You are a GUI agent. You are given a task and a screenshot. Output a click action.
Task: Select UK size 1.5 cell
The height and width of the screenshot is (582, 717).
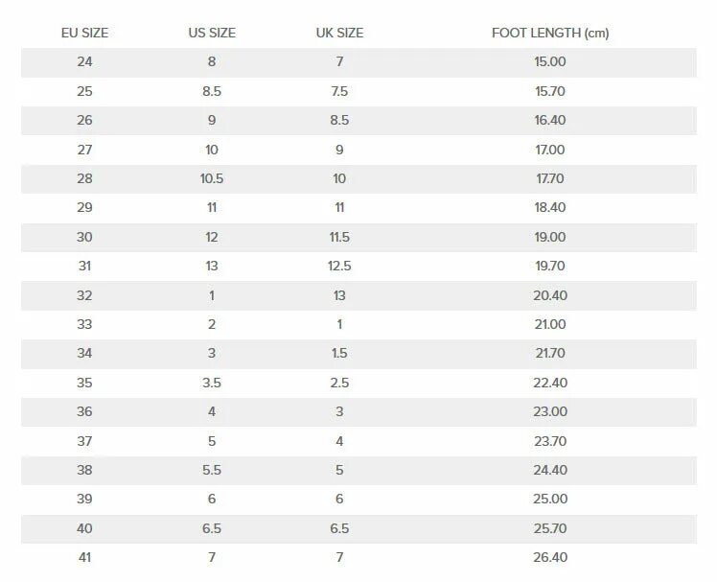pyautogui.click(x=339, y=353)
